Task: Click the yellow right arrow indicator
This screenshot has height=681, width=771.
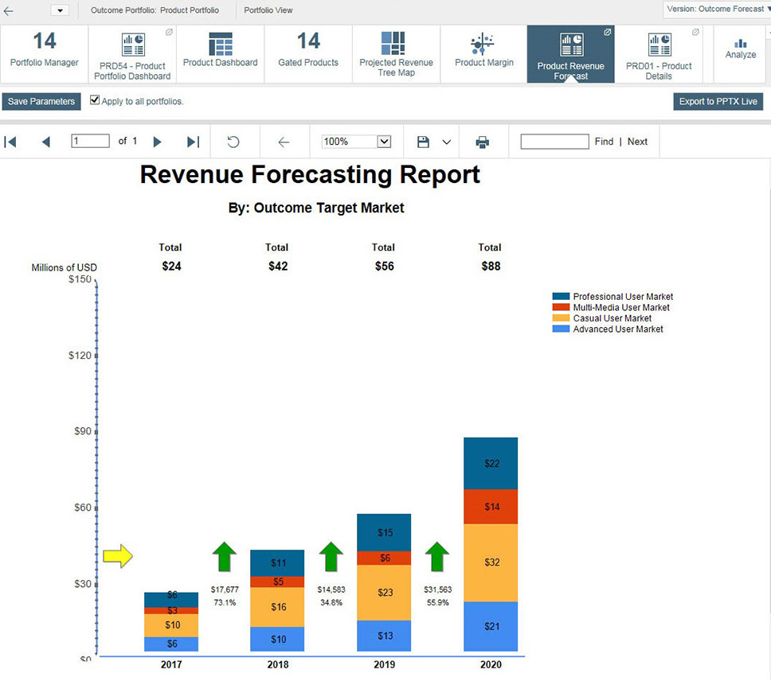Action: (118, 556)
